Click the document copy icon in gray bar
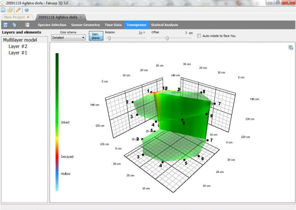296x210 pixels. (x=14, y=25)
